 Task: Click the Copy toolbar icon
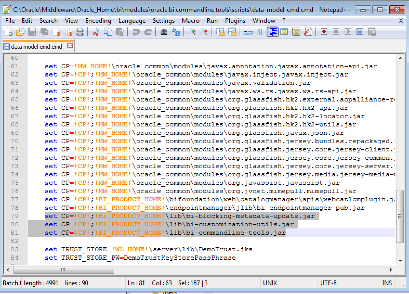point(108,32)
